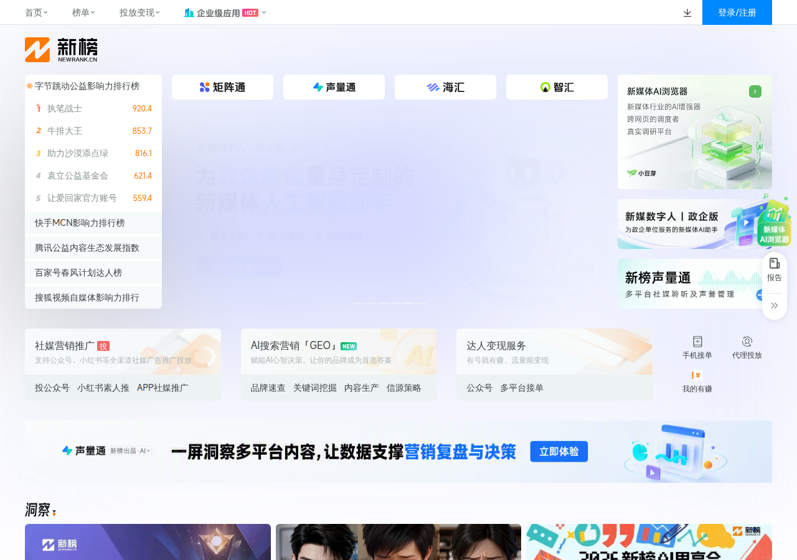Click the last carousel indicator dot
This screenshot has width=797, height=560.
[x=421, y=303]
